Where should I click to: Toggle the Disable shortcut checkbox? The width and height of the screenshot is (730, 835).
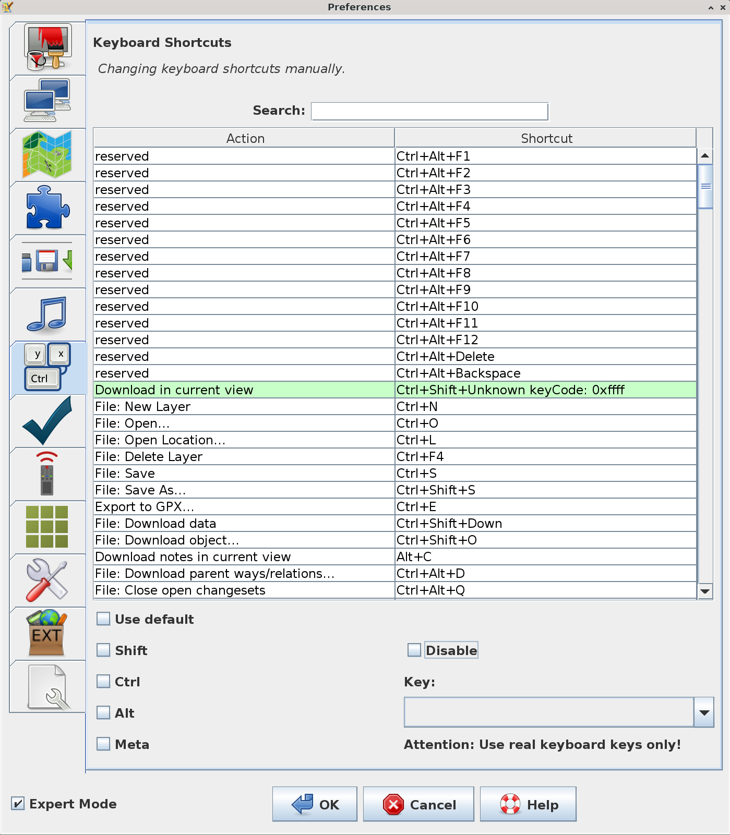414,650
